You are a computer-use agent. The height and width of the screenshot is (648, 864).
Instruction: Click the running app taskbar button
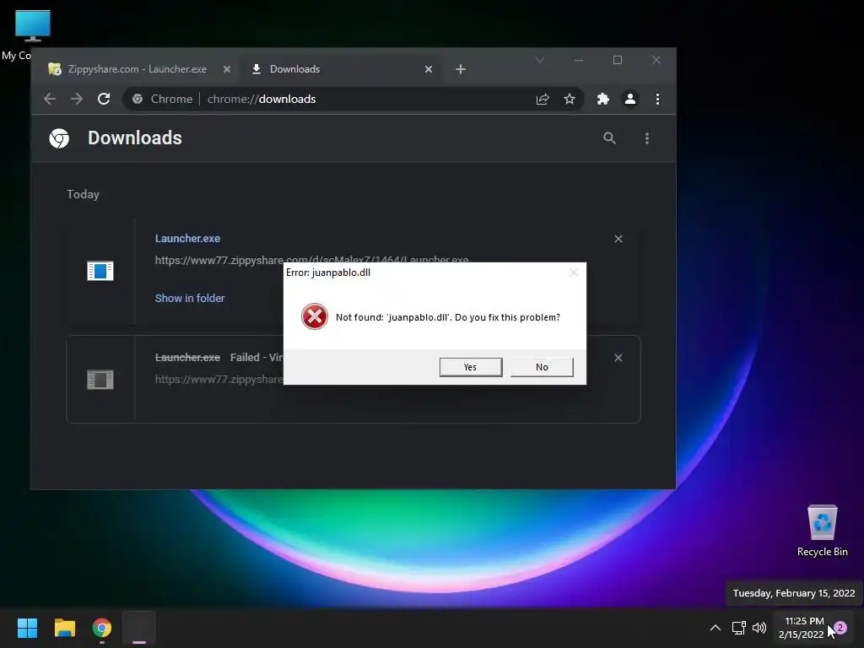click(139, 628)
